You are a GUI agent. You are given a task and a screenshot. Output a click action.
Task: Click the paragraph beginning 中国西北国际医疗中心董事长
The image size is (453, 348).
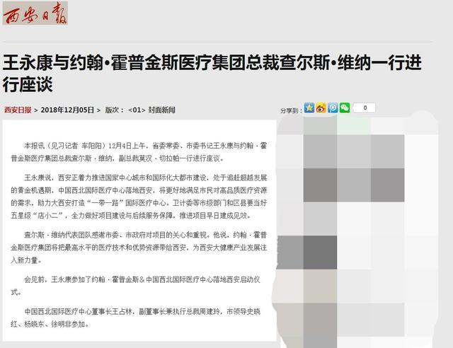click(136, 318)
